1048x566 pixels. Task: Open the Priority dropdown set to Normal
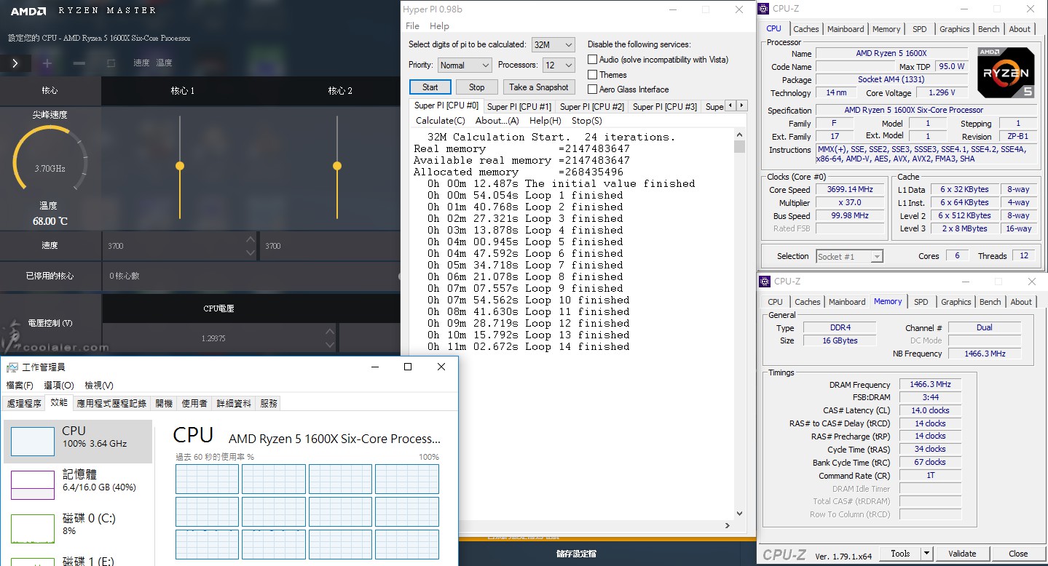(465, 65)
